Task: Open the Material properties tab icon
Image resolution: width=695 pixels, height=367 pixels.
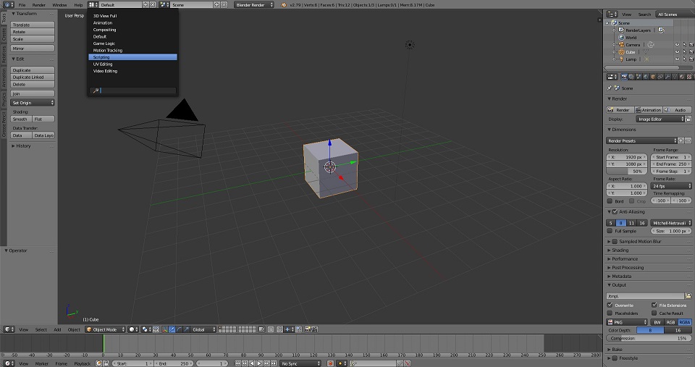Action: 682,77
